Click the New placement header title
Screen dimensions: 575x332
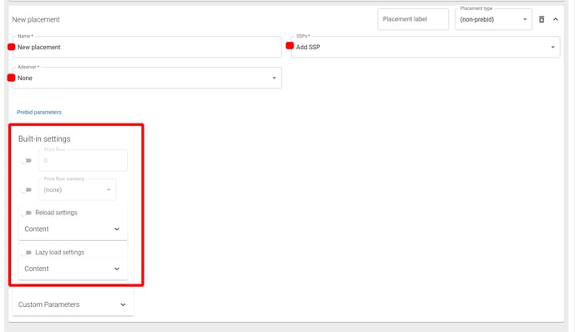pyautogui.click(x=36, y=19)
